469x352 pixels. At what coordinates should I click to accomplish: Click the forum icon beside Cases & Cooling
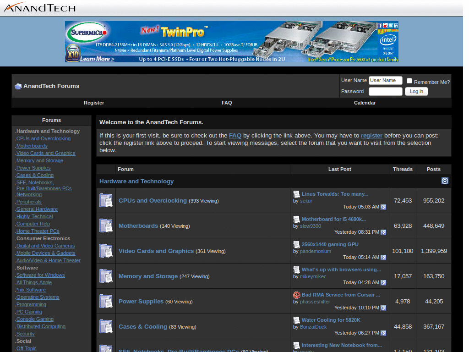[106, 326]
